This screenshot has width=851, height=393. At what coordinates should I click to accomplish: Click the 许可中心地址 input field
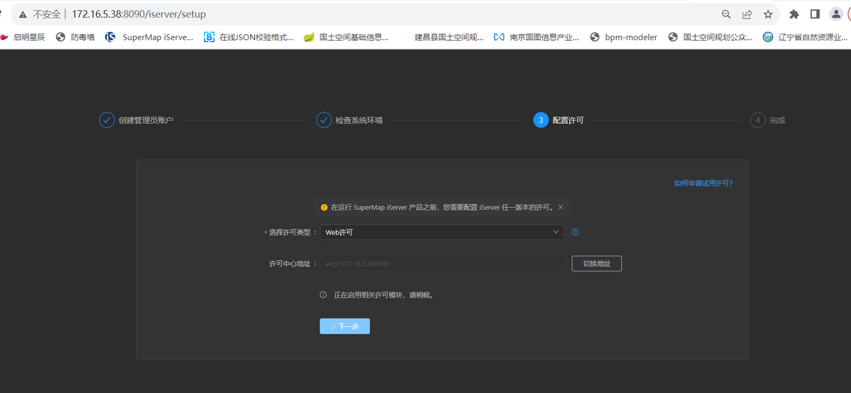[x=442, y=264]
